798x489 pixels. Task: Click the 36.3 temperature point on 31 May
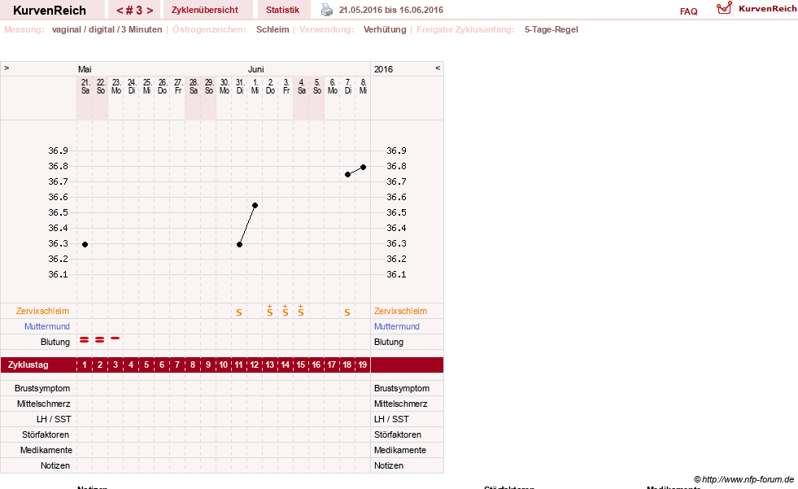pyautogui.click(x=240, y=244)
